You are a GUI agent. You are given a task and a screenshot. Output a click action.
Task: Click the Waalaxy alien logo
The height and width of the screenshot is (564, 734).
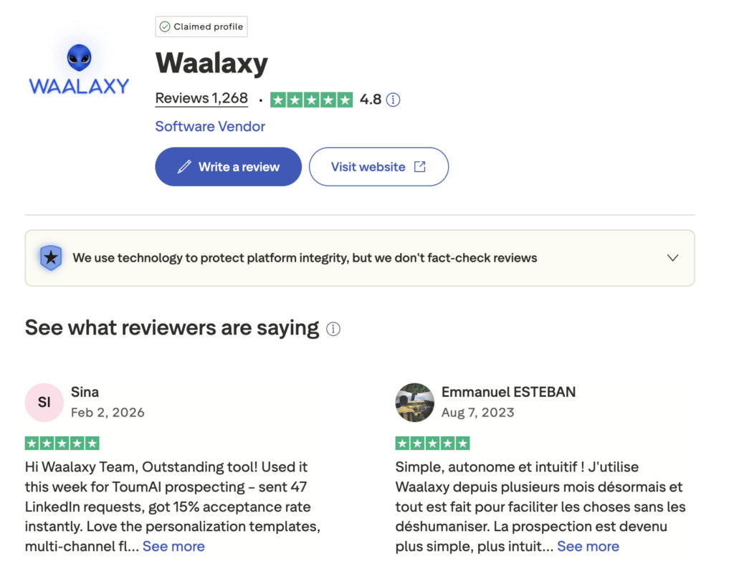(x=79, y=69)
